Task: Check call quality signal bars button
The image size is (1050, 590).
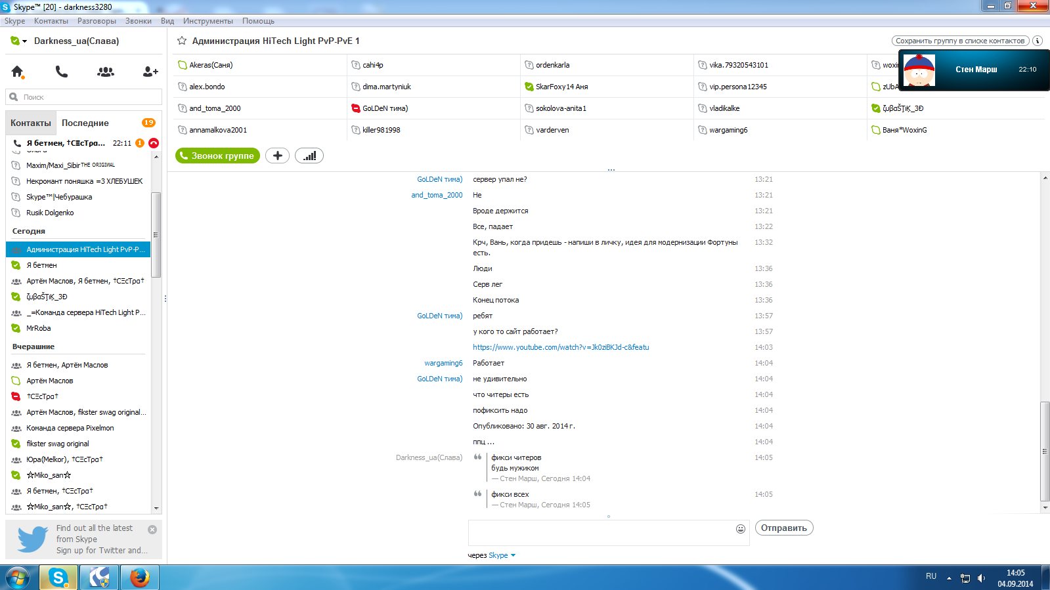Action: [309, 156]
